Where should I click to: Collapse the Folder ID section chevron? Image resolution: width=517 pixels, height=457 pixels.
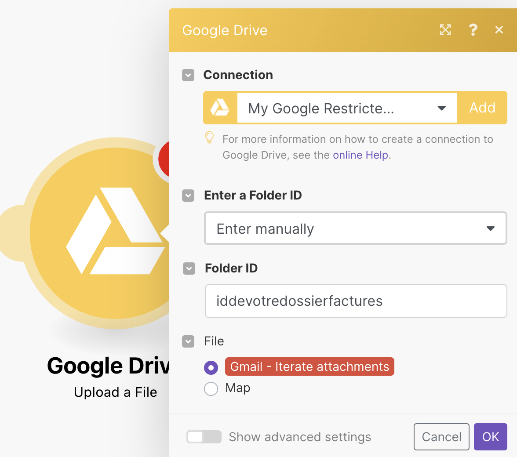point(189,268)
